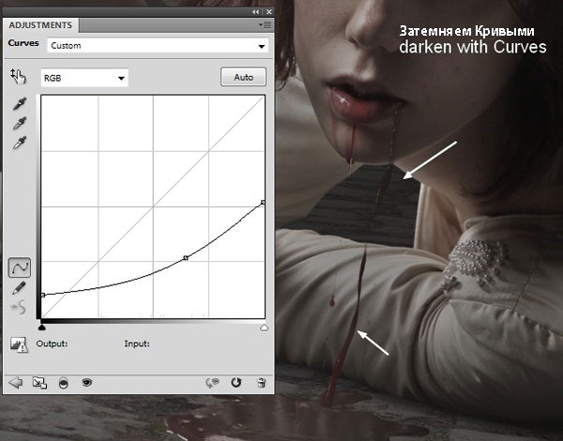Click the Auto button
This screenshot has height=441, width=563.
tap(243, 77)
